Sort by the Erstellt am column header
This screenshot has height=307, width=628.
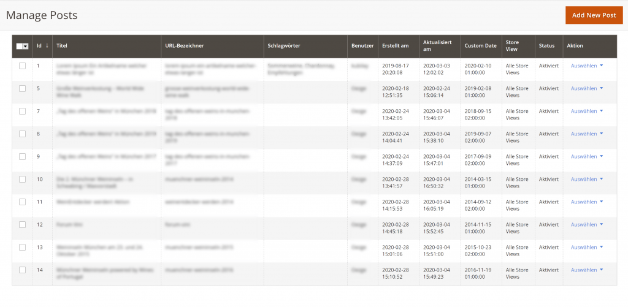(399, 45)
